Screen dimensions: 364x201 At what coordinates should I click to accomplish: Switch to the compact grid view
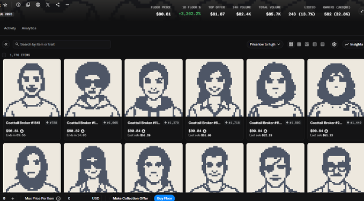pyautogui.click(x=299, y=44)
